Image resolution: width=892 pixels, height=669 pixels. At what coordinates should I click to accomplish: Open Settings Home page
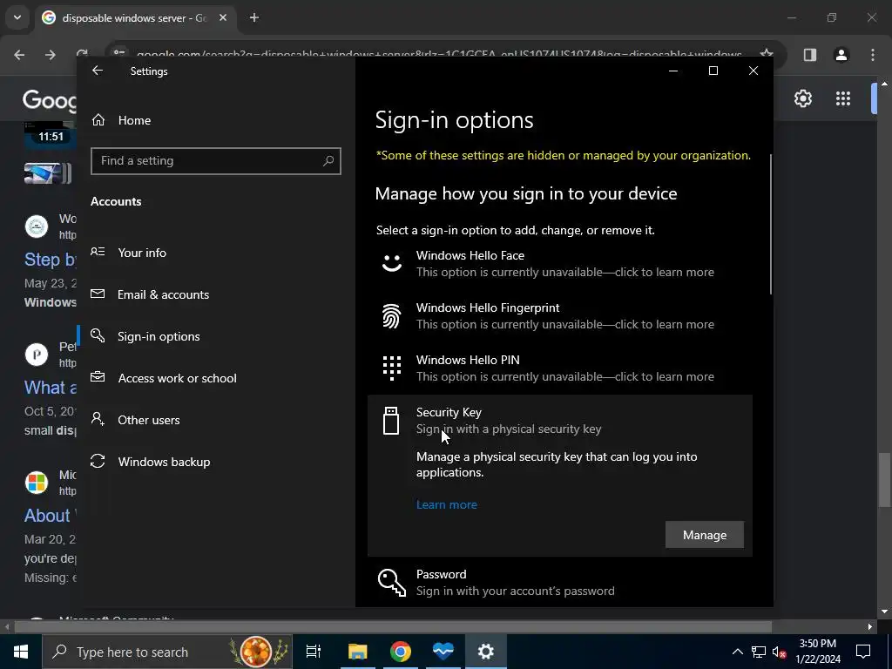(216, 120)
